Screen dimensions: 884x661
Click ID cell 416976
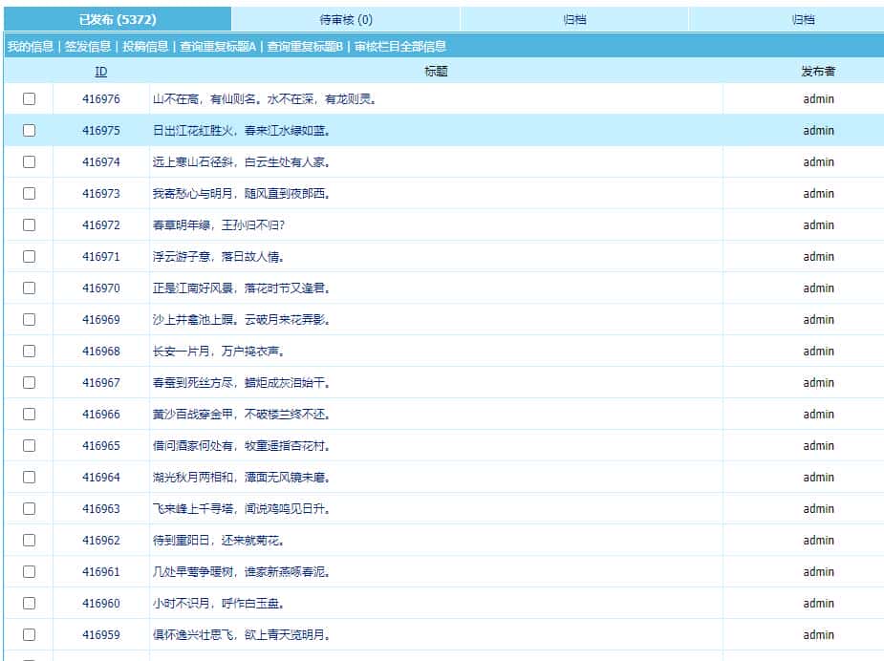(x=101, y=99)
